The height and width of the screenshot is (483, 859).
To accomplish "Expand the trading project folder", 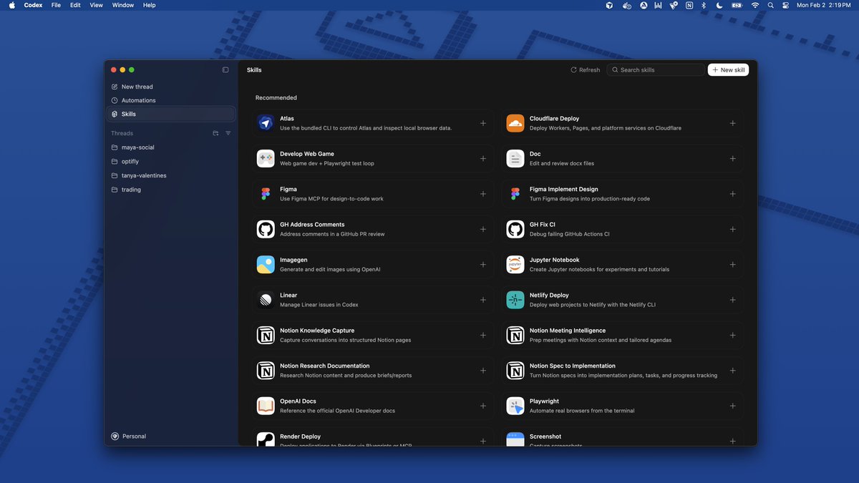I will point(170,190).
